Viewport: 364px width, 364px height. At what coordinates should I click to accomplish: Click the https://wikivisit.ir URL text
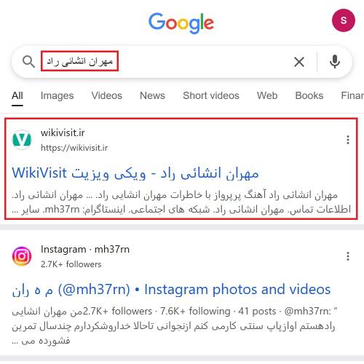tap(74, 148)
